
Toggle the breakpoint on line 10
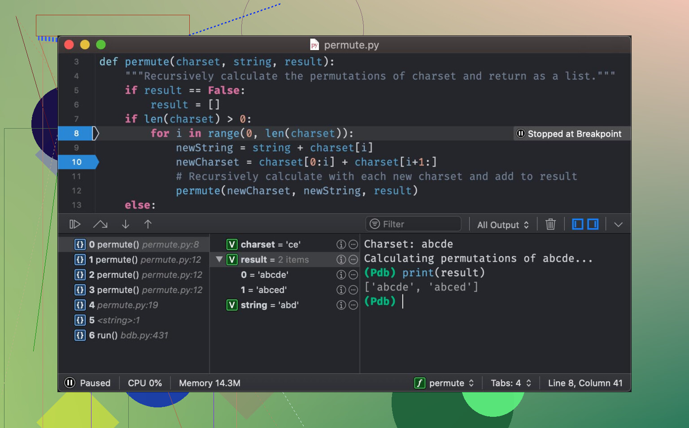click(77, 162)
